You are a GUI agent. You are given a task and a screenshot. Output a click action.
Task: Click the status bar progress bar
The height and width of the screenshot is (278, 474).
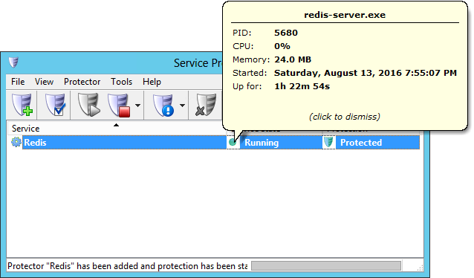[326, 266]
